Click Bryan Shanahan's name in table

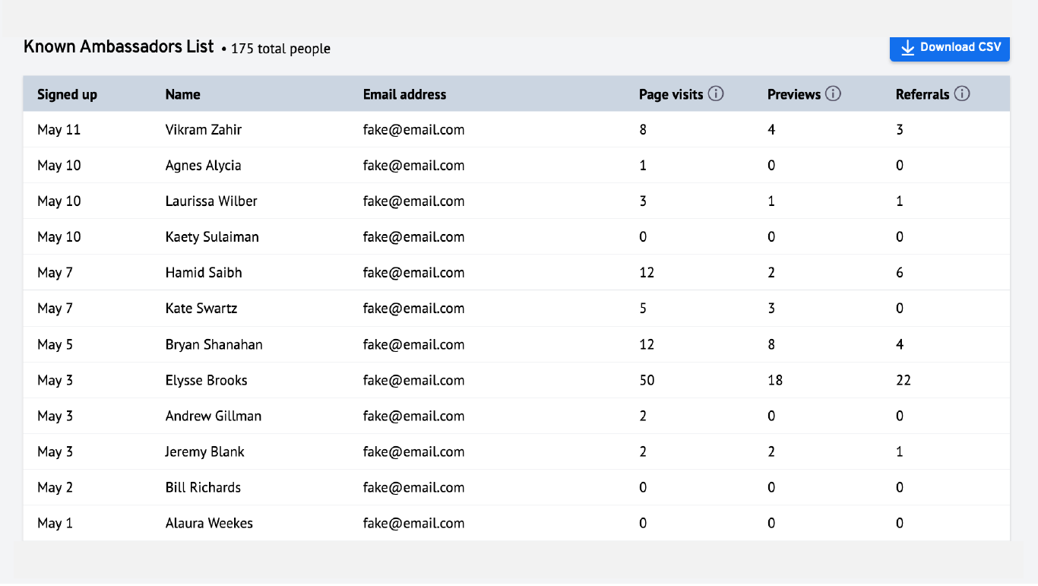[214, 344]
